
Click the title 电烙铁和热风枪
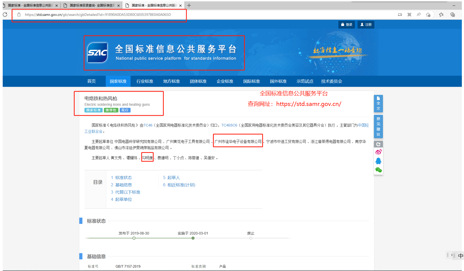pyautogui.click(x=101, y=99)
